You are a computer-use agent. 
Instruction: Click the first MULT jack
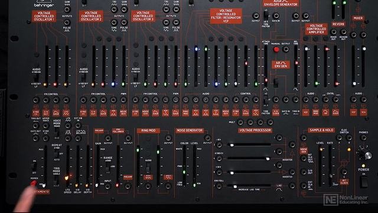240,122
